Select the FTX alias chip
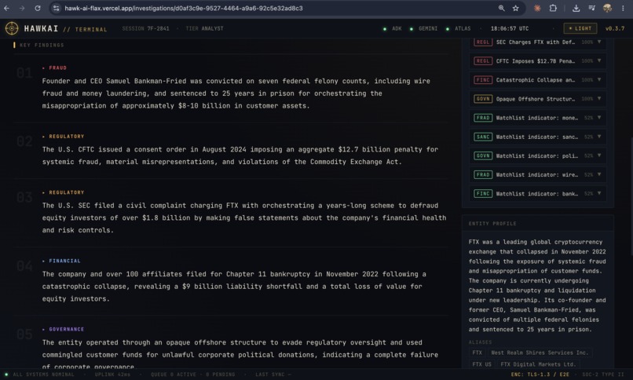The height and width of the screenshot is (380, 633). [x=477, y=353]
